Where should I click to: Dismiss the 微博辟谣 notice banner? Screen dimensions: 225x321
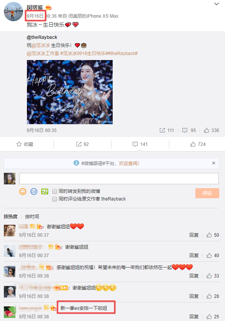(213, 163)
